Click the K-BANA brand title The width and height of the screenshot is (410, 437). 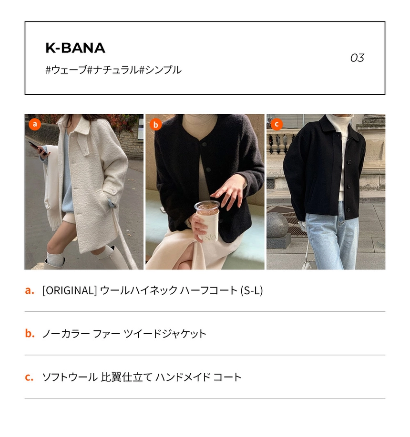75,48
